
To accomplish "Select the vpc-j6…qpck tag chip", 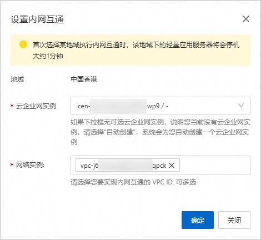I will 128,165.
